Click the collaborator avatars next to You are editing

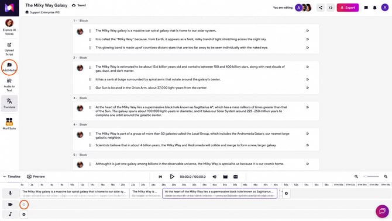point(303,8)
